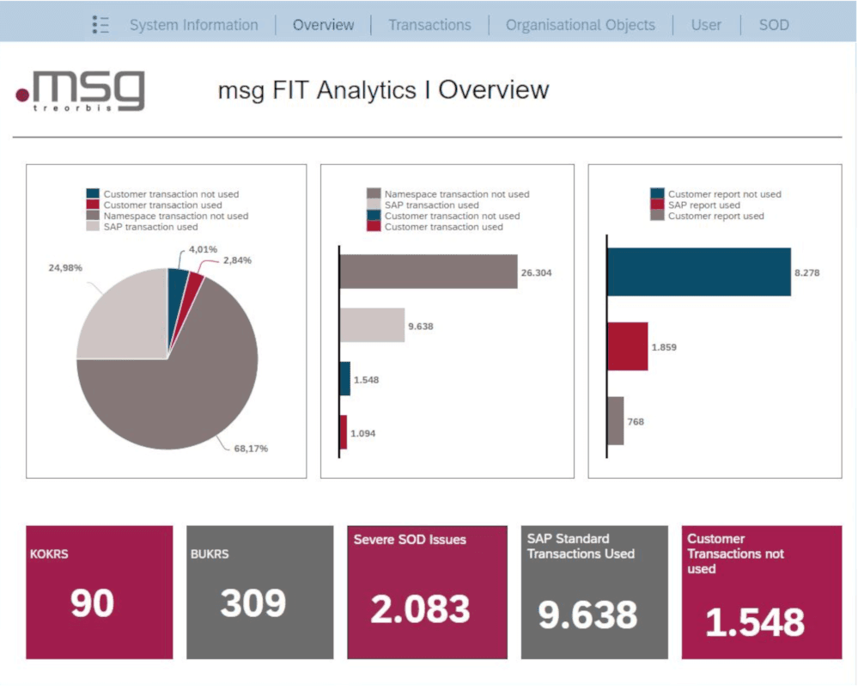Screen dimensions: 864x697
Task: Click pie legend swatch for SAP transaction used
Action: point(93,226)
